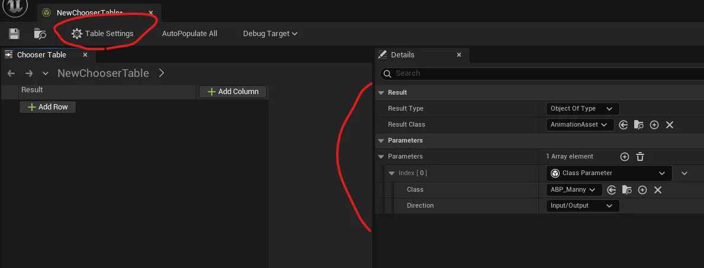Use selected asset for Result Class

[x=623, y=125]
